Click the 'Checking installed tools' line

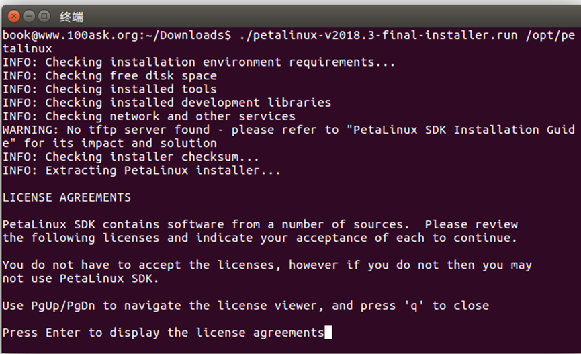tap(109, 89)
